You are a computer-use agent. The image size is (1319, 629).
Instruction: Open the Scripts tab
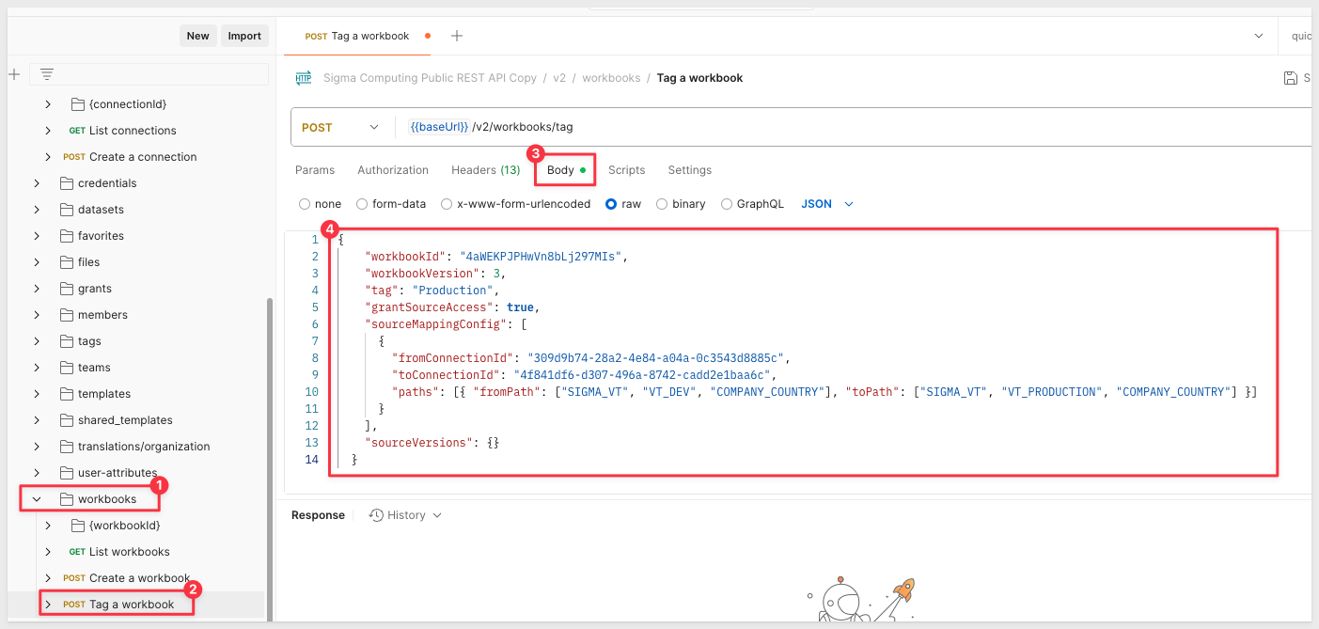(x=626, y=170)
